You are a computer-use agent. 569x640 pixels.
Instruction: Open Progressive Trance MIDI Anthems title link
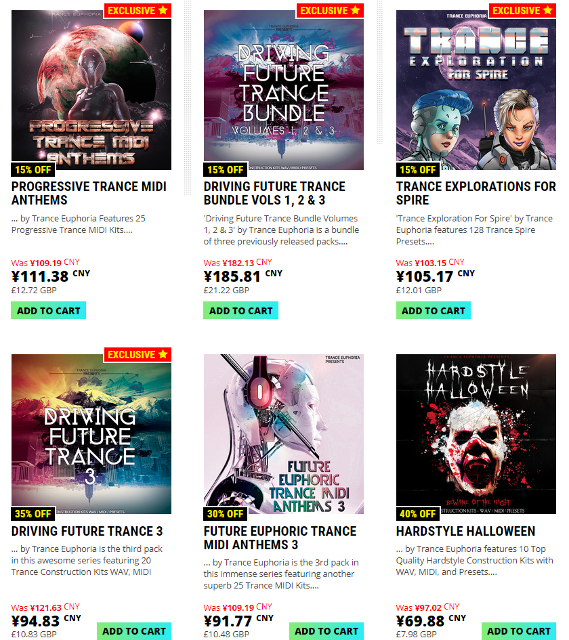[x=89, y=193]
